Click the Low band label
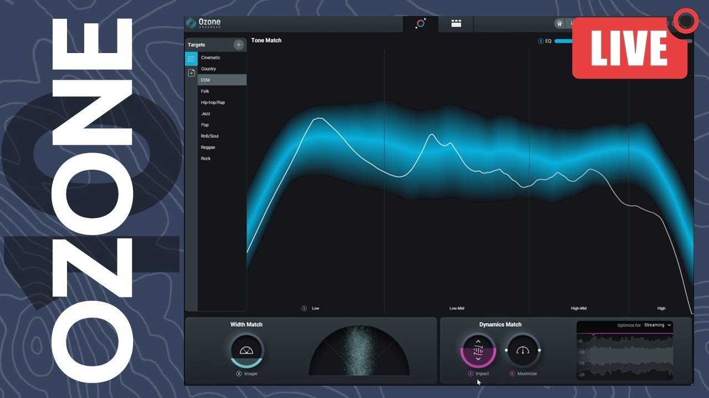This screenshot has height=398, width=709. [x=316, y=308]
